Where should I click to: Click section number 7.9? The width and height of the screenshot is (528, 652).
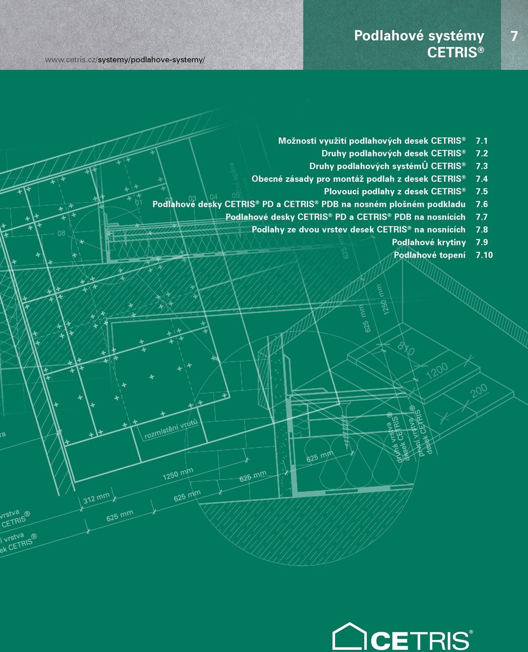tap(481, 242)
